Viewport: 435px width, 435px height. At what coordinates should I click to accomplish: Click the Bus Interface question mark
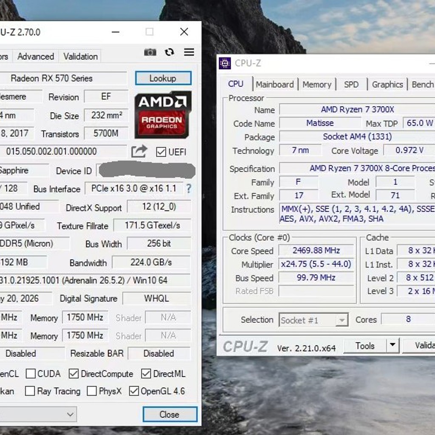(x=189, y=189)
